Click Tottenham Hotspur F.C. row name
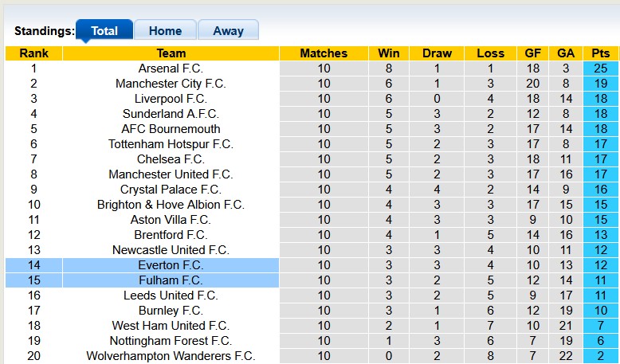 click(x=171, y=144)
